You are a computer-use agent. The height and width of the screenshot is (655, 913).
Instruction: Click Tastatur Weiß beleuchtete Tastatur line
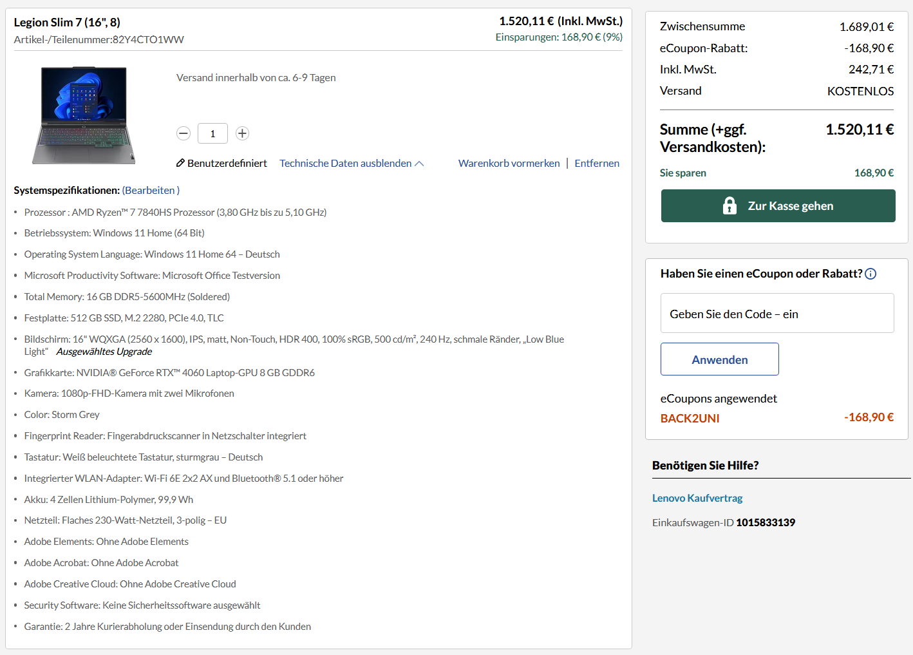[144, 457]
